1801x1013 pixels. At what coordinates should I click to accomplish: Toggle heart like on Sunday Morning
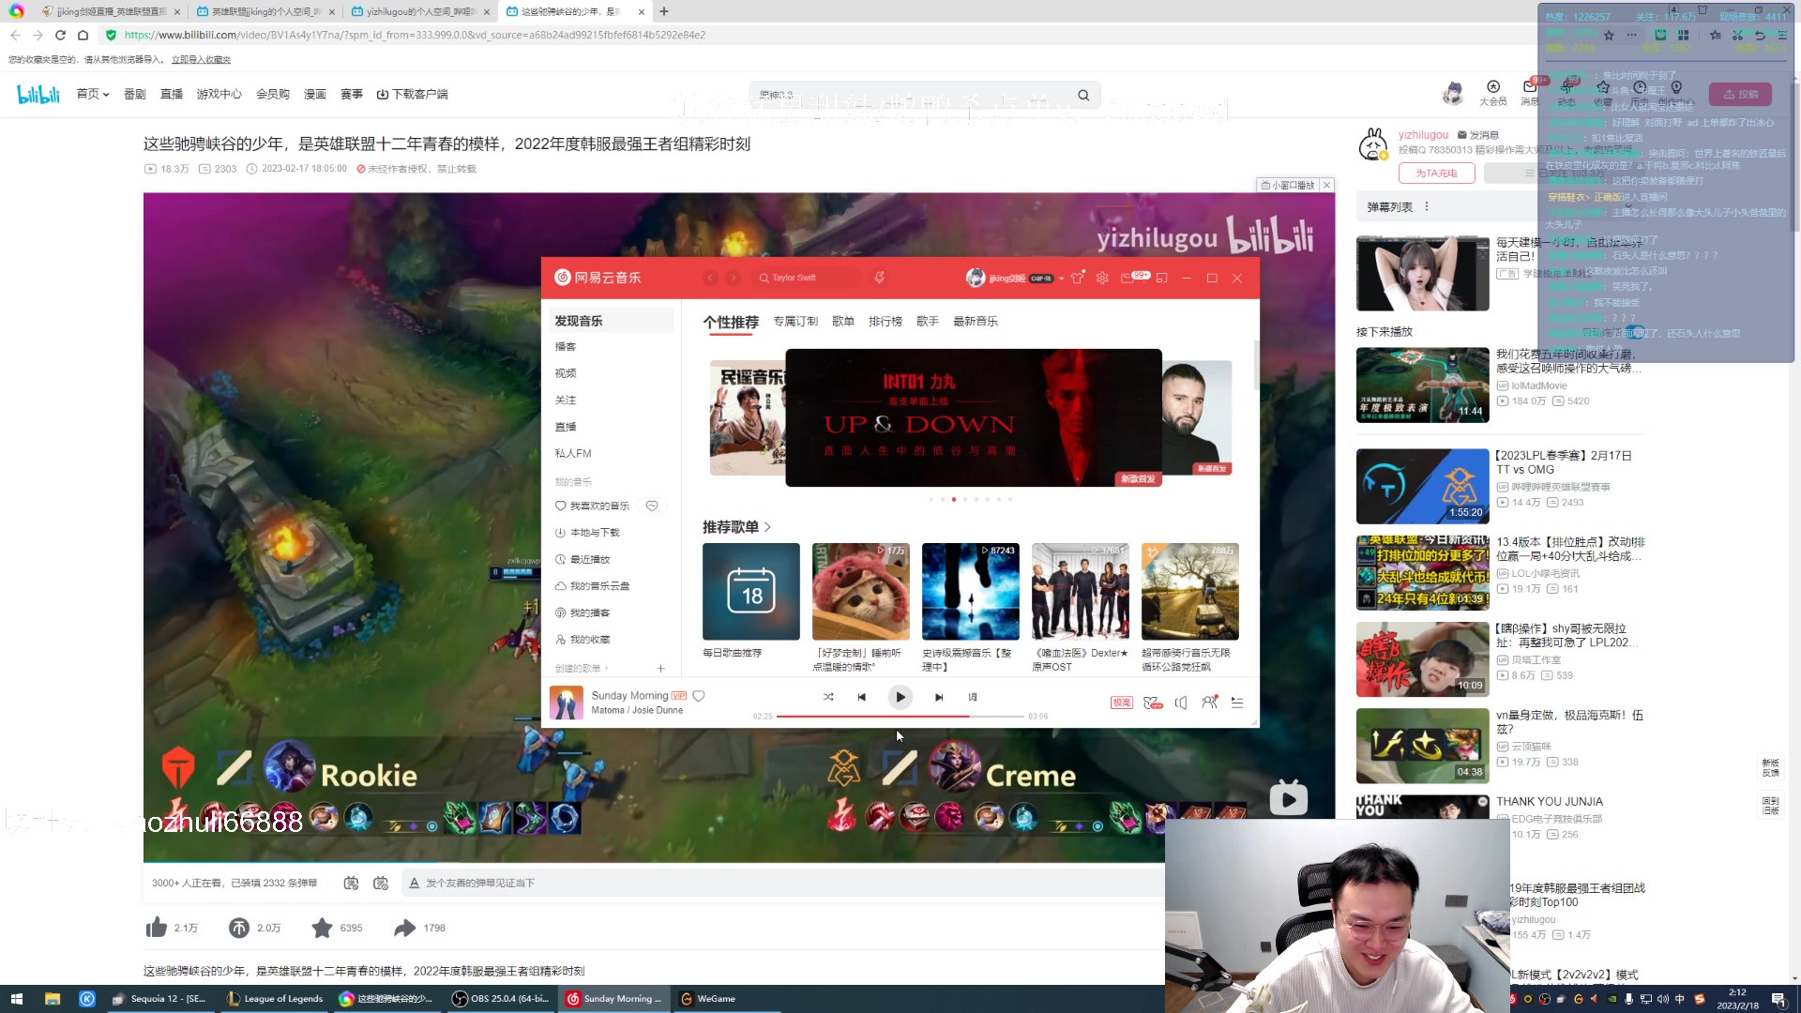coord(699,696)
